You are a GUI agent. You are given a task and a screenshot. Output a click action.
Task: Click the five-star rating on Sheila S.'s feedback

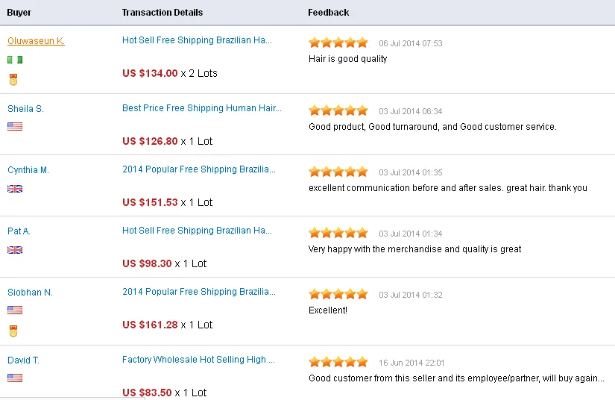[338, 110]
